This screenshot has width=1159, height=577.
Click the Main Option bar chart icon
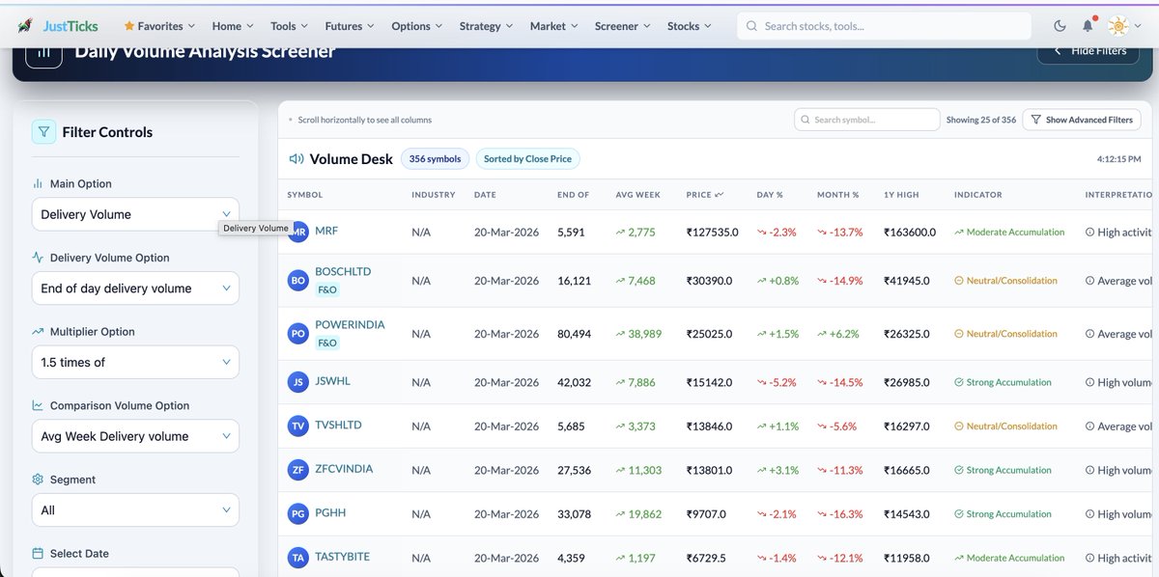38,183
